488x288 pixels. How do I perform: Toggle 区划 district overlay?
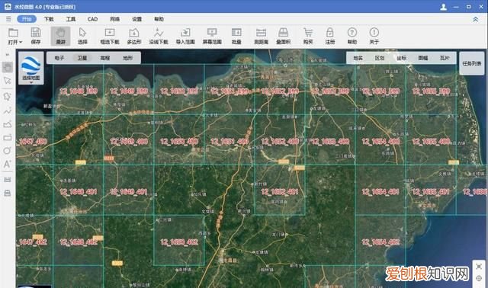click(x=380, y=58)
